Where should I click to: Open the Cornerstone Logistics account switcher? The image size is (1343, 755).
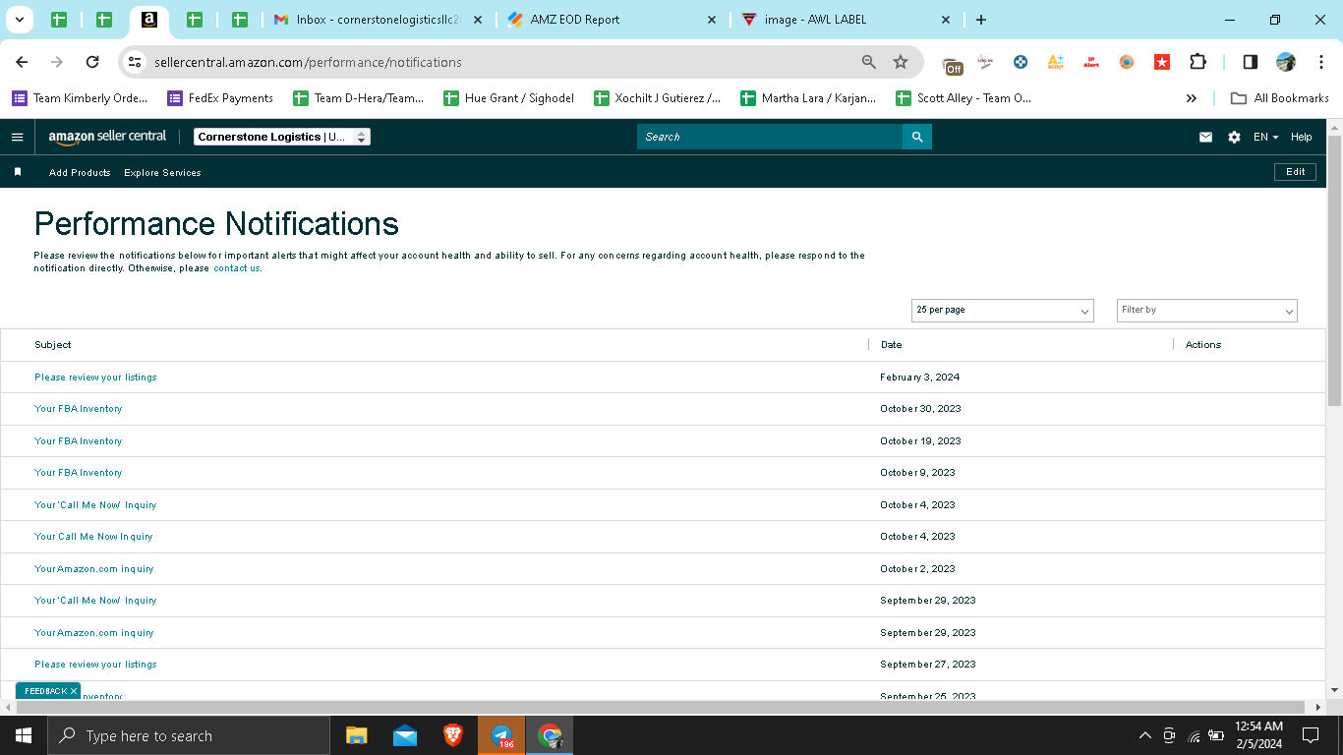(x=282, y=138)
